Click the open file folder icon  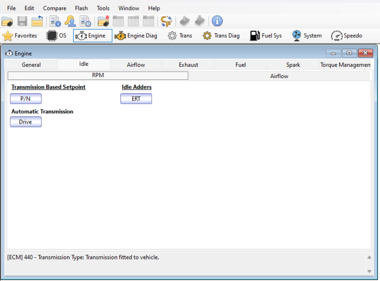[x=7, y=21]
